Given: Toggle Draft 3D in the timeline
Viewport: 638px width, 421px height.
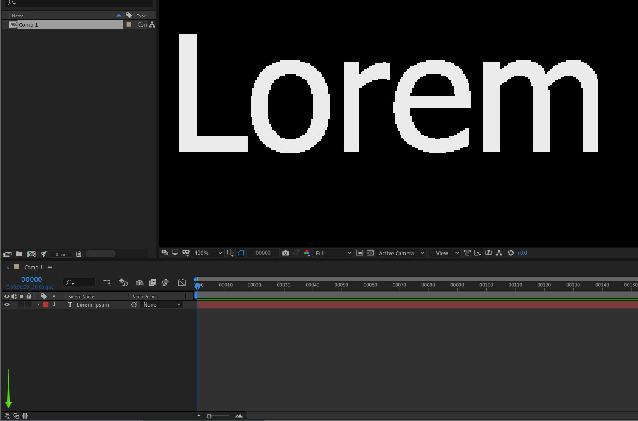Looking at the screenshot, I should point(123,282).
